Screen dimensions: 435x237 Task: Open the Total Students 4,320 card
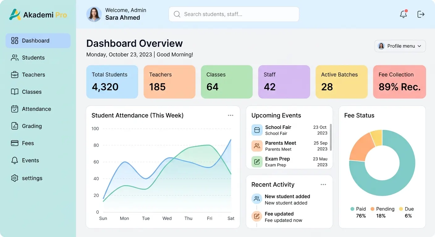[112, 82]
